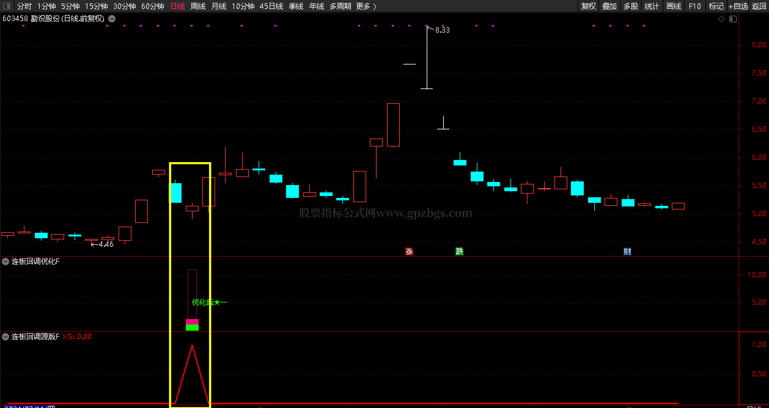Switch to 月线 monthly chart
This screenshot has height=408, width=769.
coord(219,6)
